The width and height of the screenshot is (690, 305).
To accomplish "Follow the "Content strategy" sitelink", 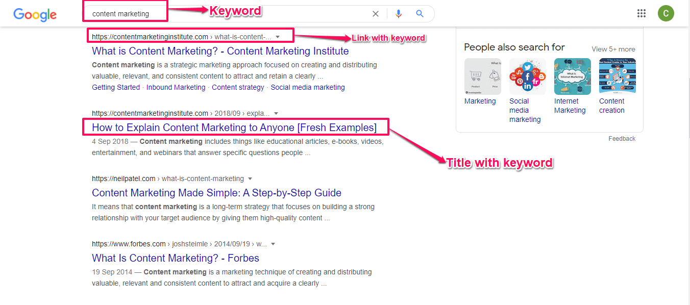I will tap(238, 87).
